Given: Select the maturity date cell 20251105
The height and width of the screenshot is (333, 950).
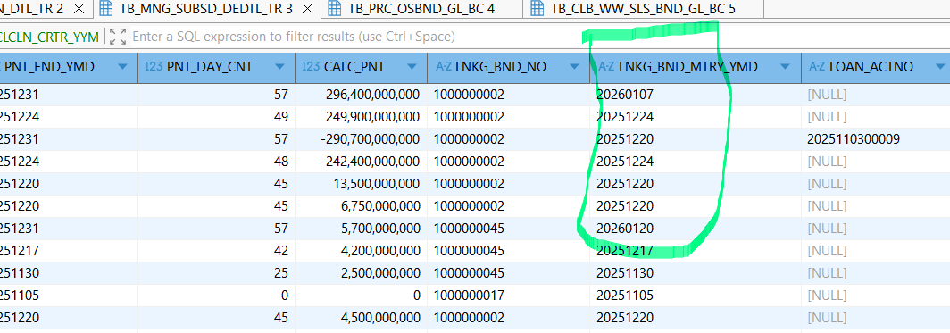Looking at the screenshot, I should coord(696,296).
